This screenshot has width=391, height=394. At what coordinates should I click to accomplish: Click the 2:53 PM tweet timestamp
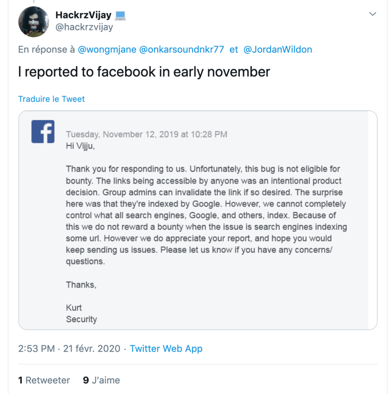coord(37,349)
